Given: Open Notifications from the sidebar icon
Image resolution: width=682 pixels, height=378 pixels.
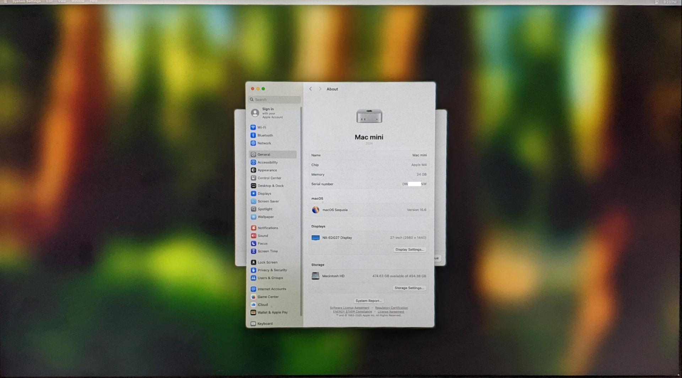Looking at the screenshot, I should tap(253, 228).
